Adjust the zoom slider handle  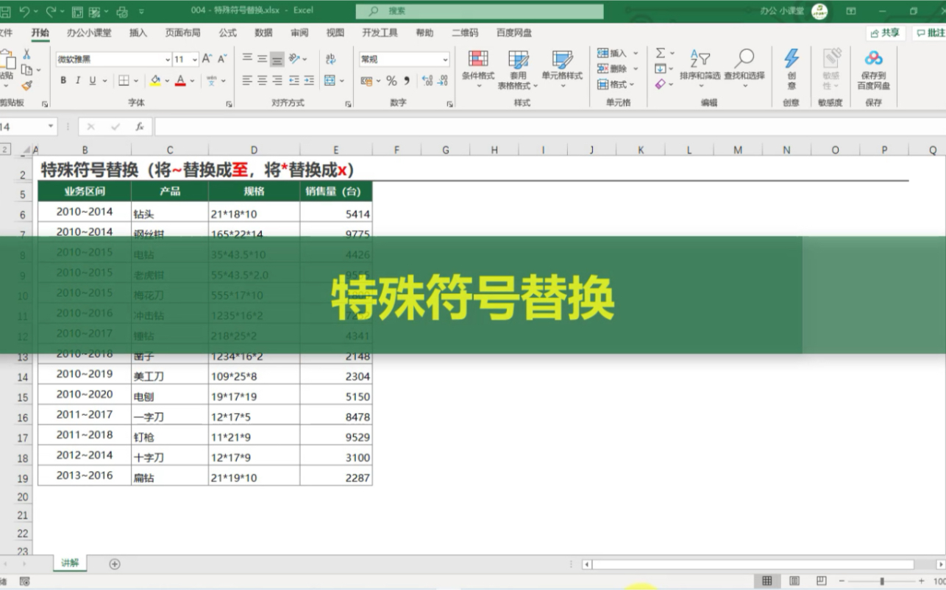[x=881, y=581]
